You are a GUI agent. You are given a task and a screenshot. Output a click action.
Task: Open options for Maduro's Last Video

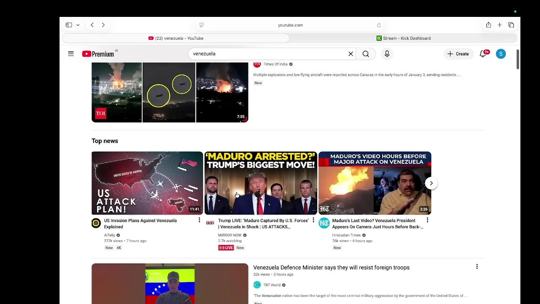[427, 220]
